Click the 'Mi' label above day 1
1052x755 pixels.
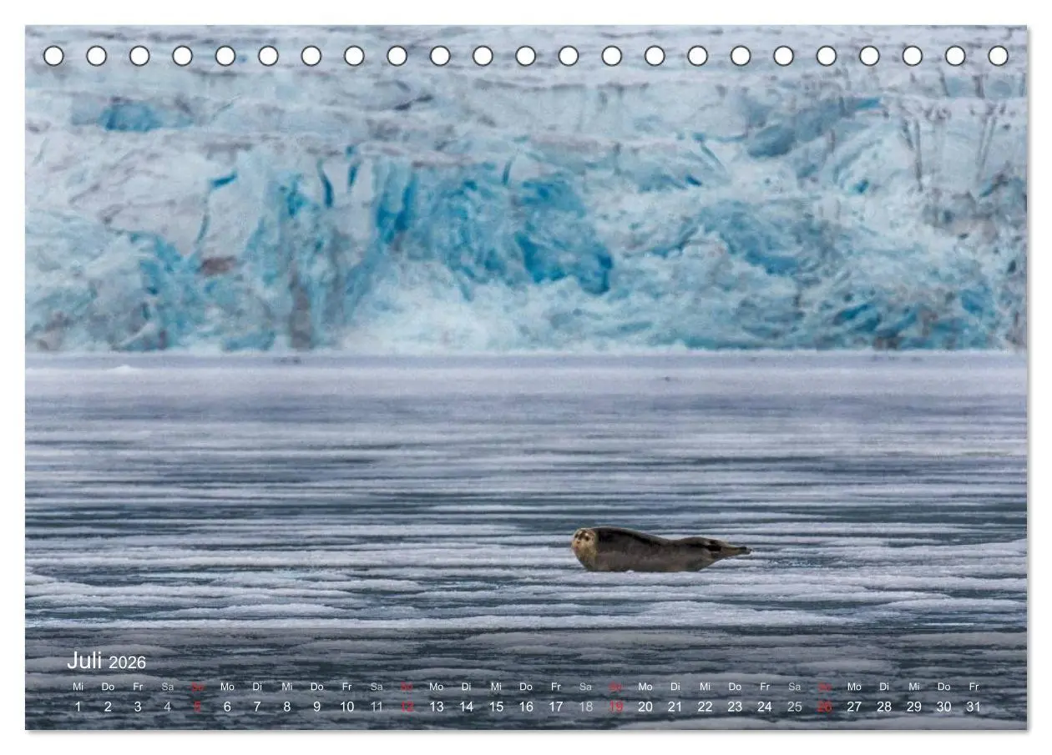78,687
